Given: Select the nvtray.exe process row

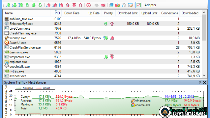Looking at the screenshot, I should [102, 71].
